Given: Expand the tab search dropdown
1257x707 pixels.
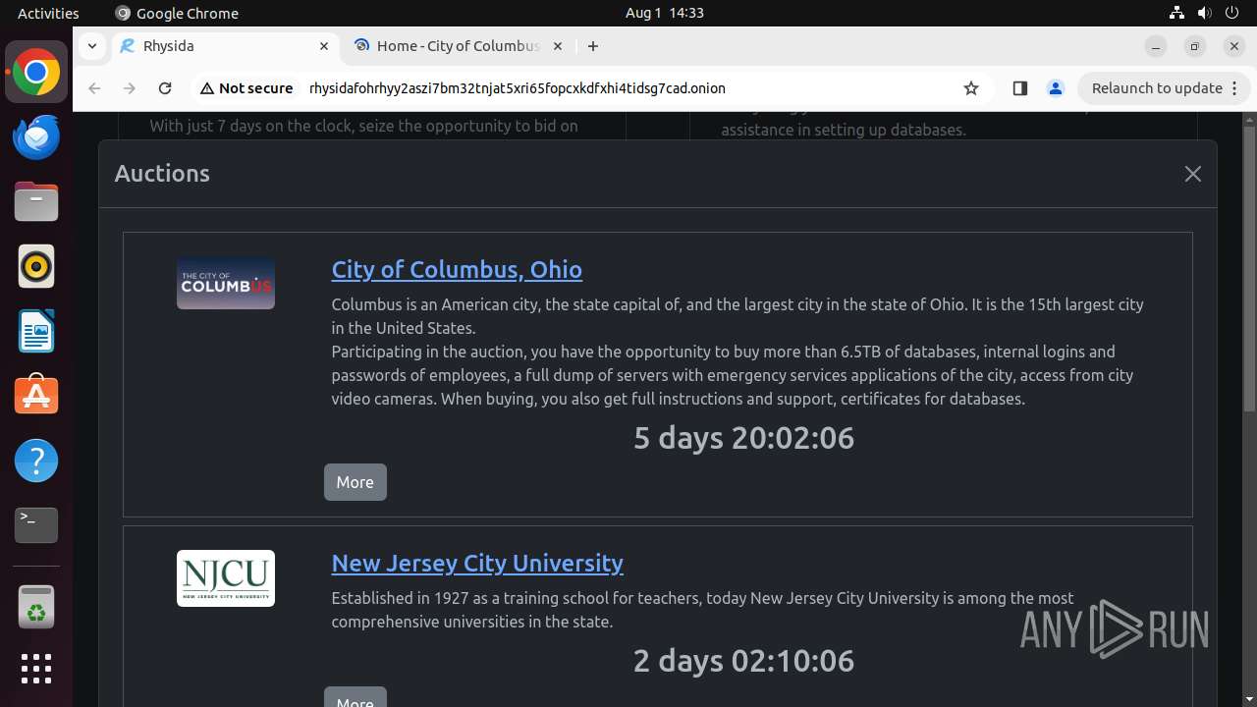Looking at the screenshot, I should pyautogui.click(x=91, y=46).
